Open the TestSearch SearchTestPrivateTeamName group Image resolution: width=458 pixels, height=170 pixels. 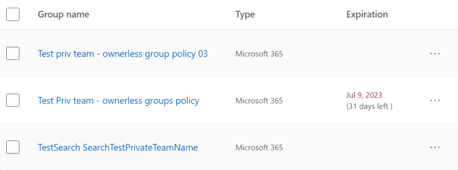118,148
